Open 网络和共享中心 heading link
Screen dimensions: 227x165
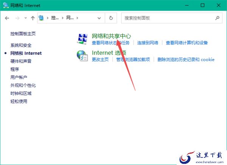111,36
